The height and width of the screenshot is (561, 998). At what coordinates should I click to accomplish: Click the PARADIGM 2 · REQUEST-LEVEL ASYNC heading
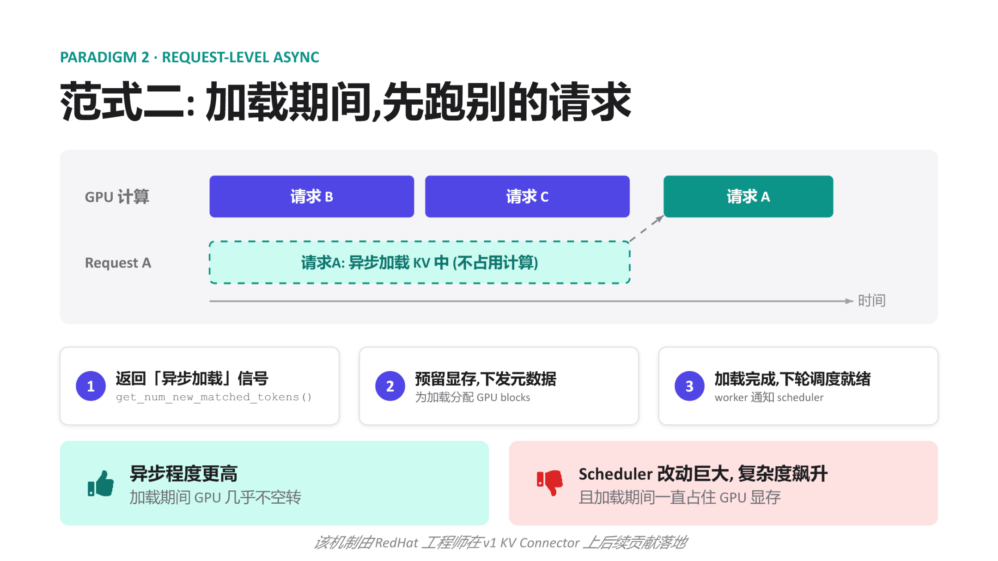pos(189,57)
